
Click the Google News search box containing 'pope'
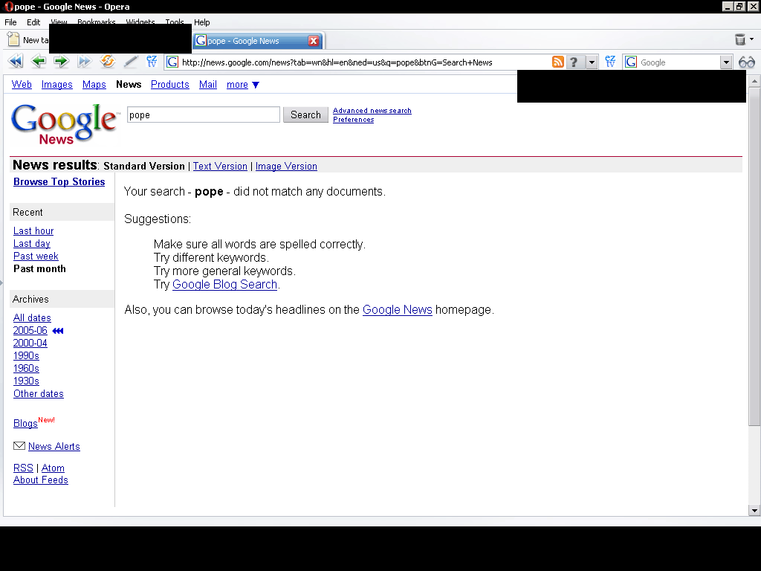click(x=204, y=114)
